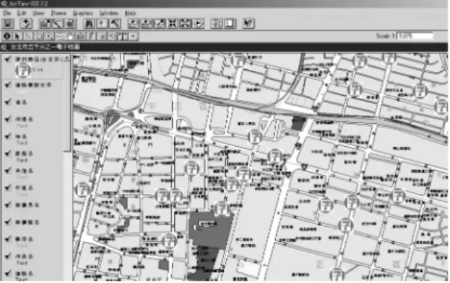Open the Edit menu
This screenshot has width=450, height=283.
tap(22, 13)
